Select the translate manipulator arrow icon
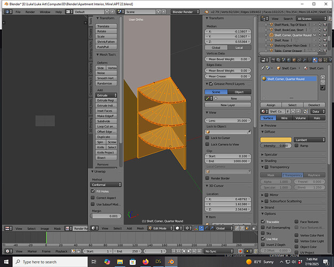The height and width of the screenshot is (267, 334). coord(201,228)
